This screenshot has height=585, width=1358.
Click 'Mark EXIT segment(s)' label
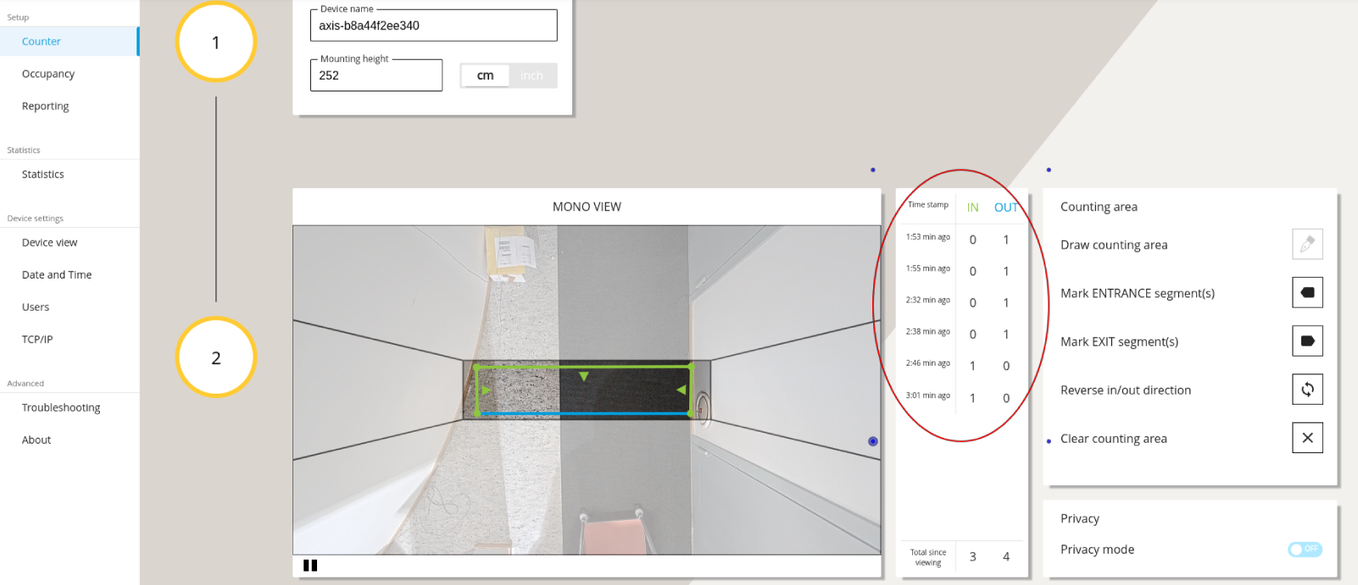[1119, 342]
